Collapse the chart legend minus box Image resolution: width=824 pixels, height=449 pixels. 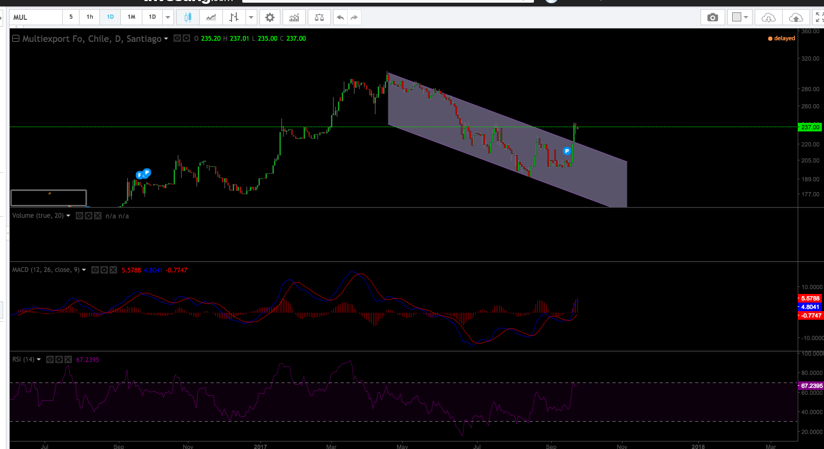pyautogui.click(x=16, y=39)
